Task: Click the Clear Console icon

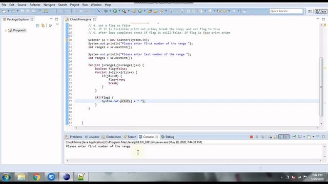Action: point(270,137)
